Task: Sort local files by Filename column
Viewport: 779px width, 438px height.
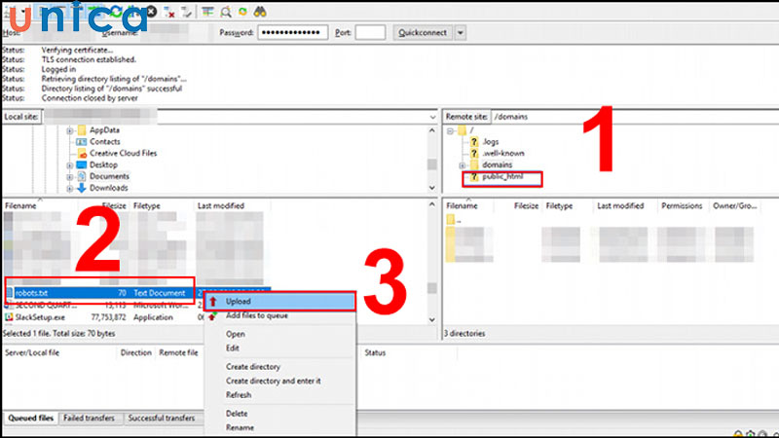Action: pos(41,205)
